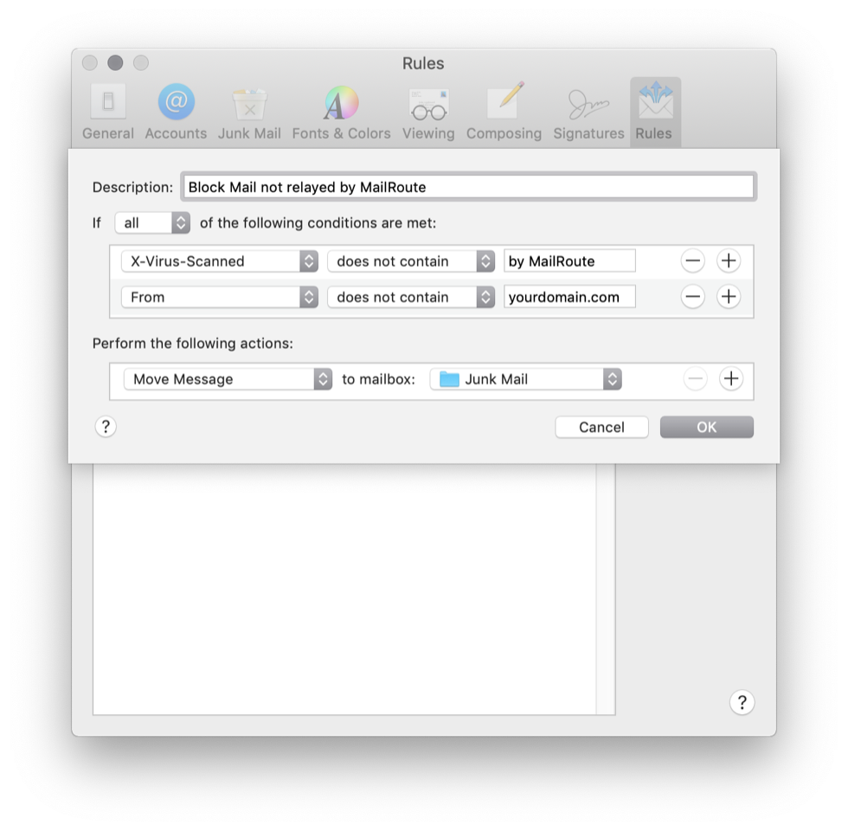Confirm the rule with OK
The width and height of the screenshot is (848, 831).
pos(707,428)
